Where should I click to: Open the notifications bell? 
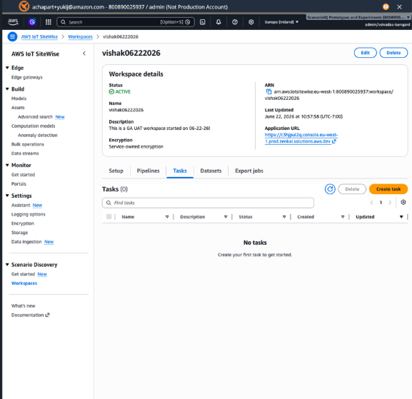tap(218, 22)
